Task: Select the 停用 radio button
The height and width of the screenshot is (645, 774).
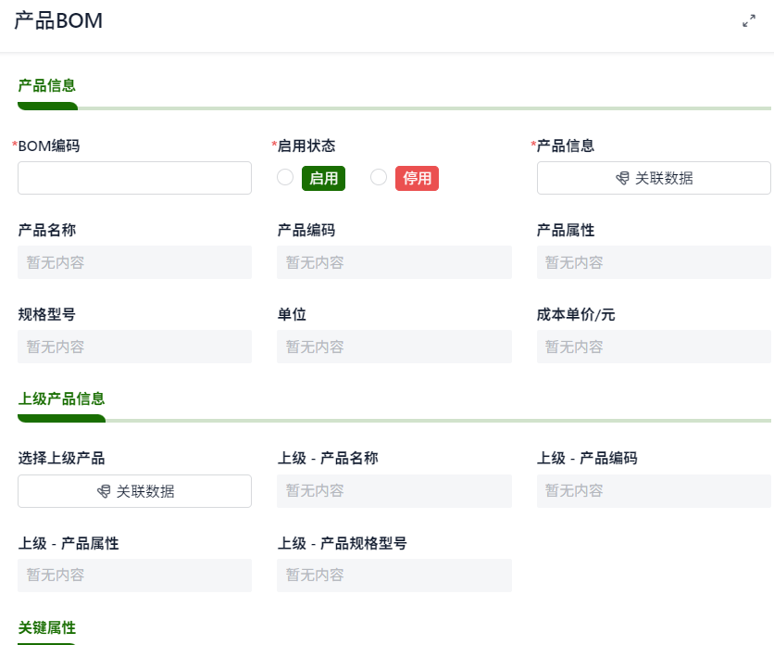Action: click(379, 177)
